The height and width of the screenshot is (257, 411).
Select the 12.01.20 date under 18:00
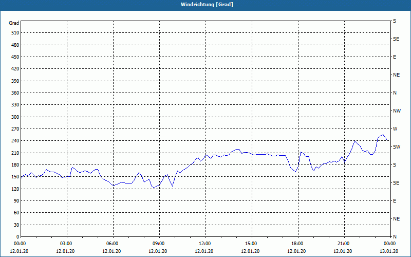point(296,251)
